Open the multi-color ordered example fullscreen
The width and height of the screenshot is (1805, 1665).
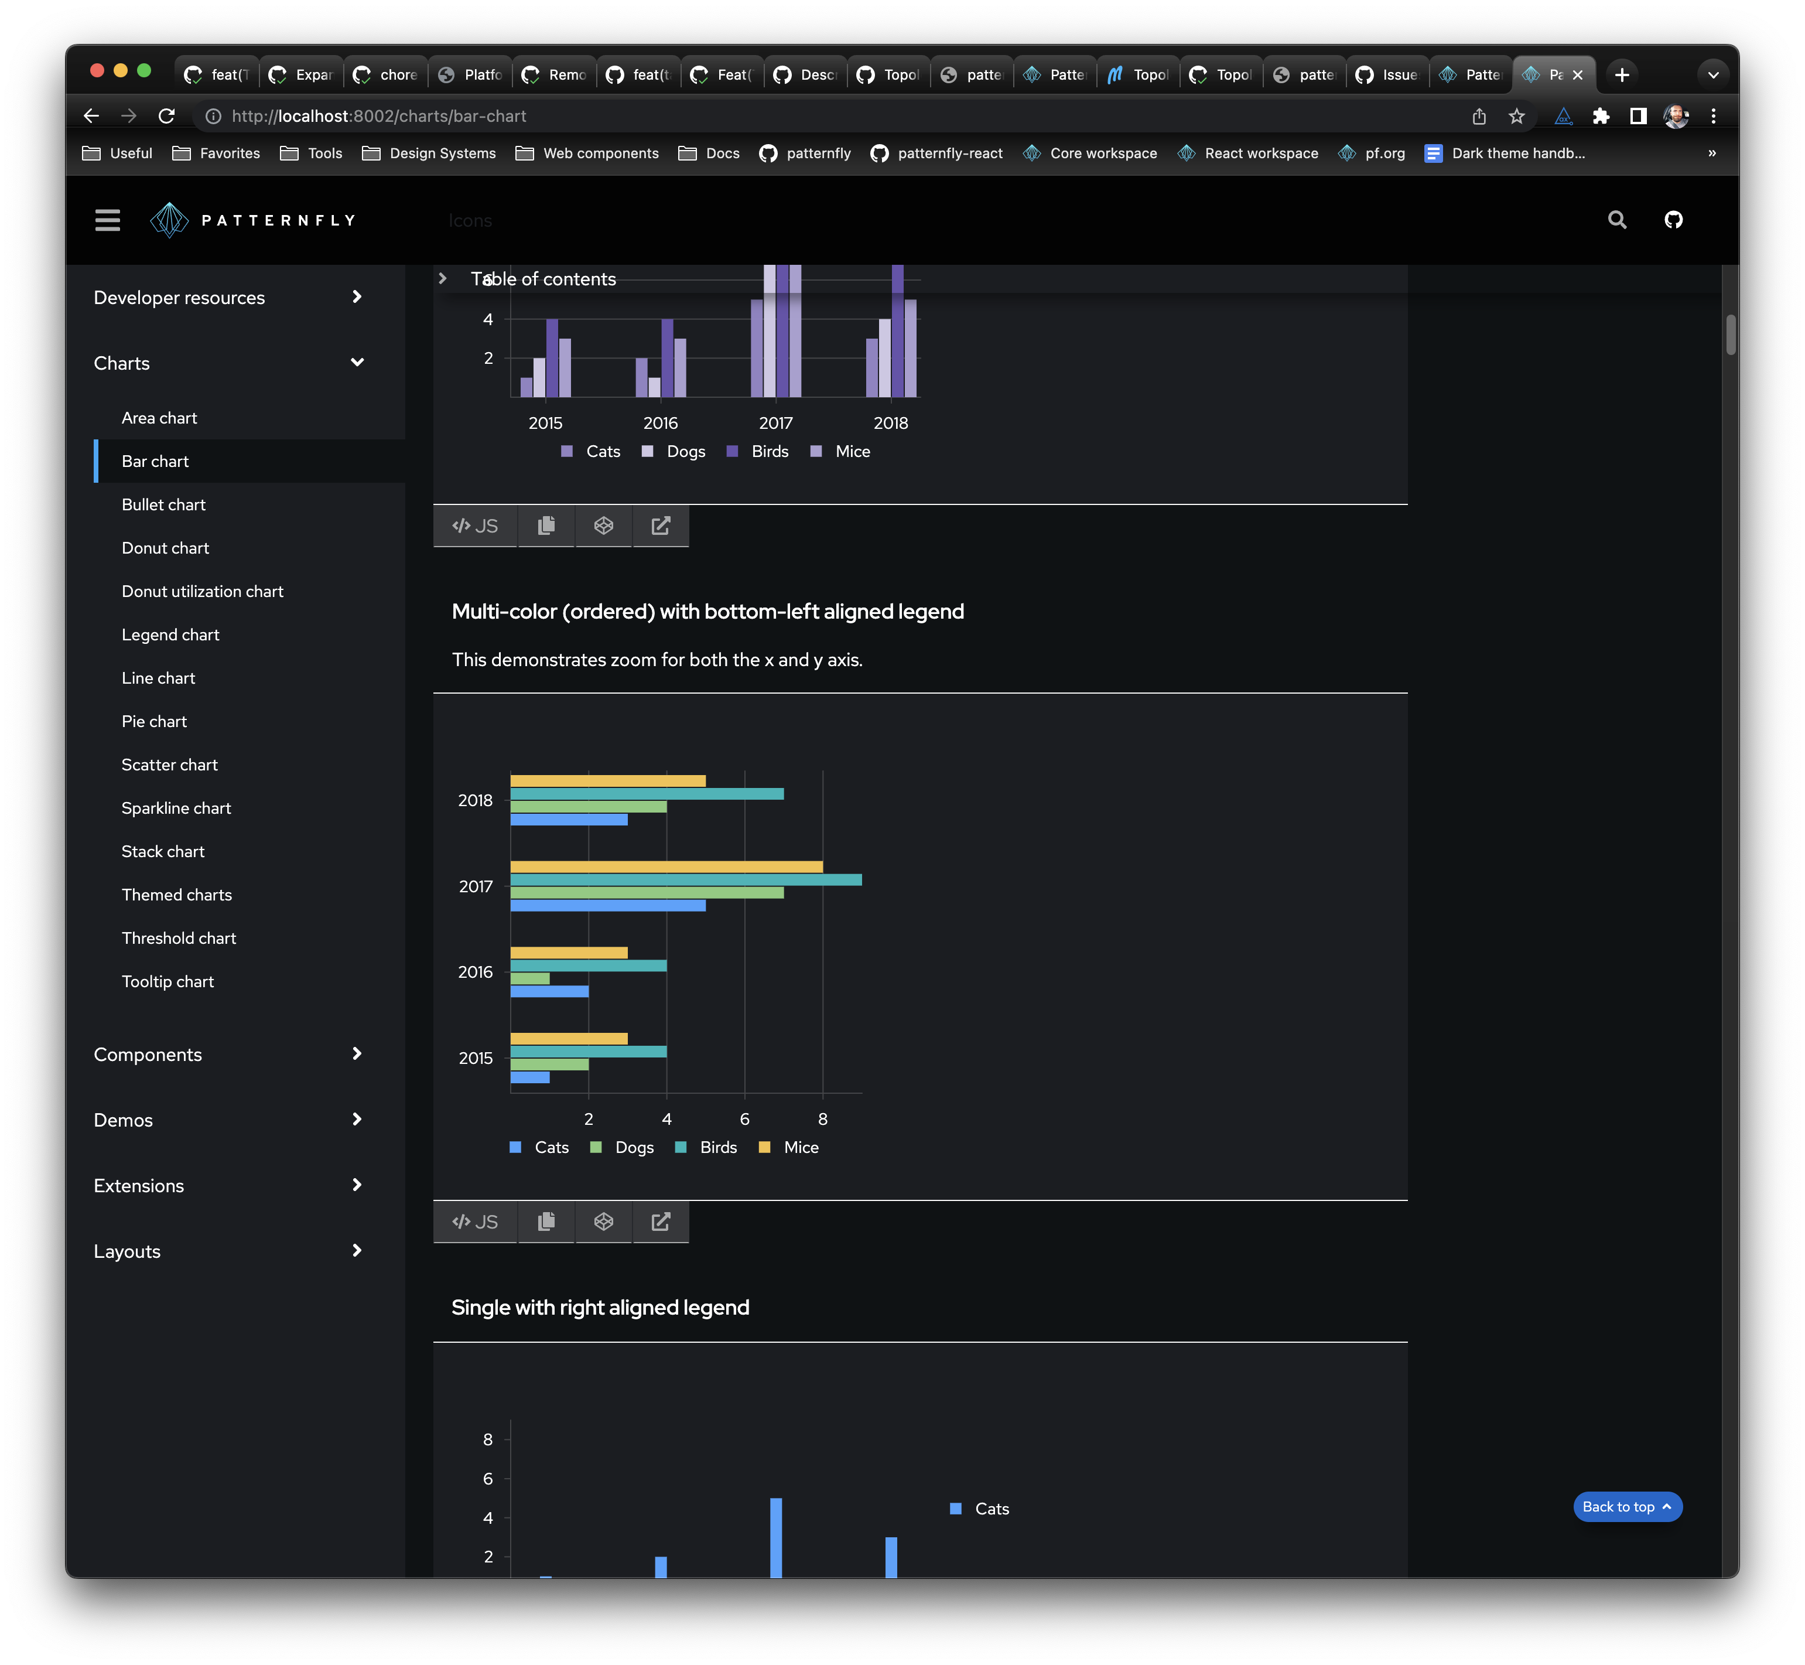pos(660,1222)
